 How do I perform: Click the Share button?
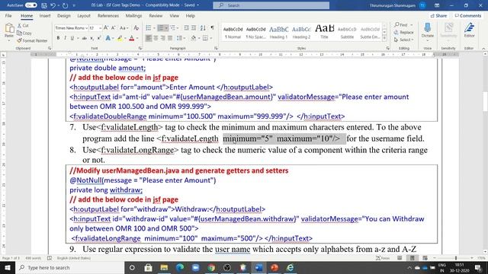pyautogui.click(x=439, y=15)
